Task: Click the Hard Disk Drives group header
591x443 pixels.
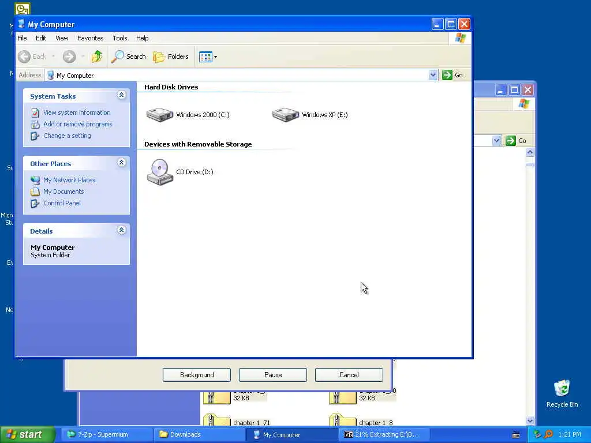Action: [171, 87]
